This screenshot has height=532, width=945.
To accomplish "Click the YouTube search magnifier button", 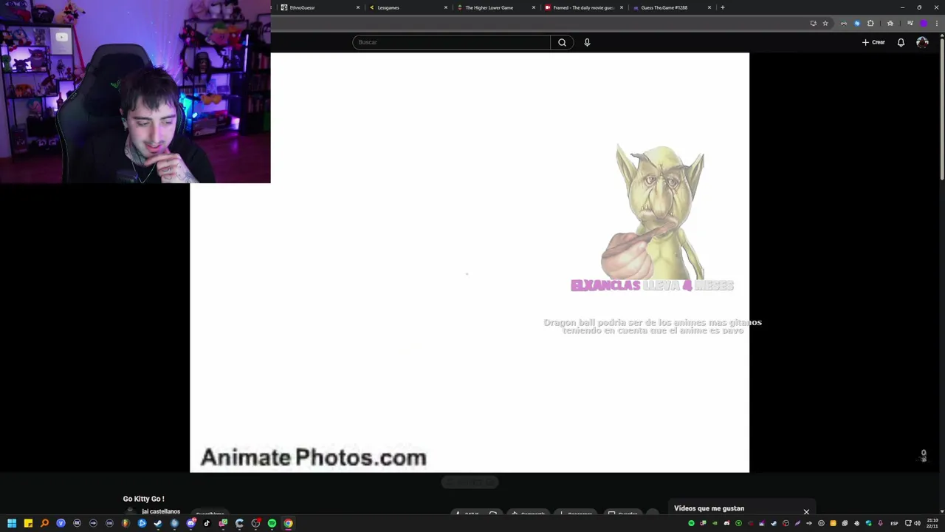I will pos(562,42).
